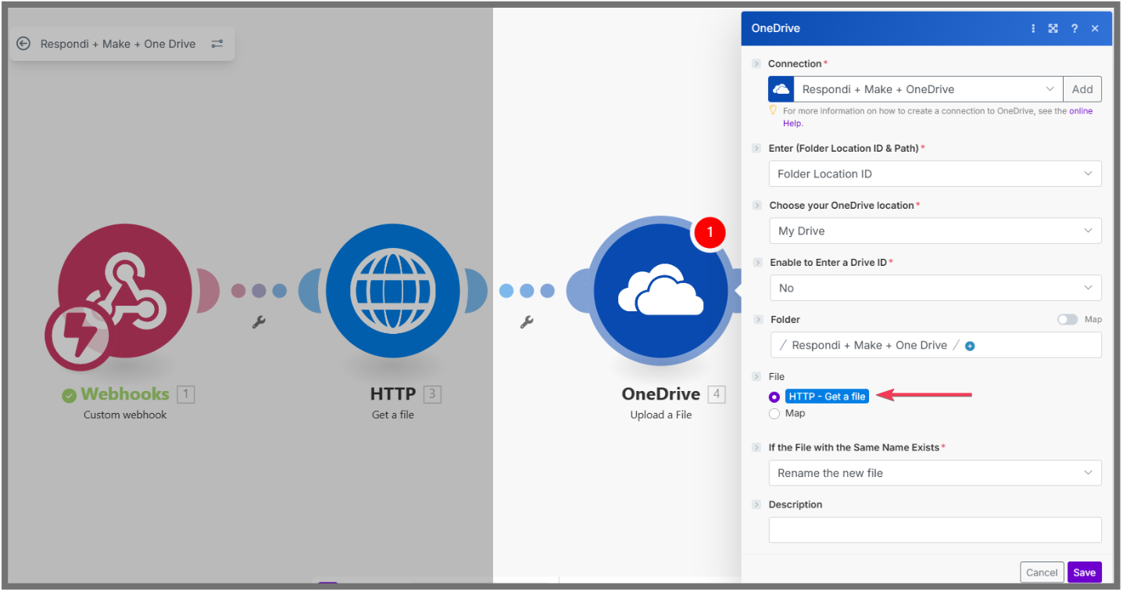
Task: Click the Webhooks instant trigger lightning badge
Action: point(78,337)
